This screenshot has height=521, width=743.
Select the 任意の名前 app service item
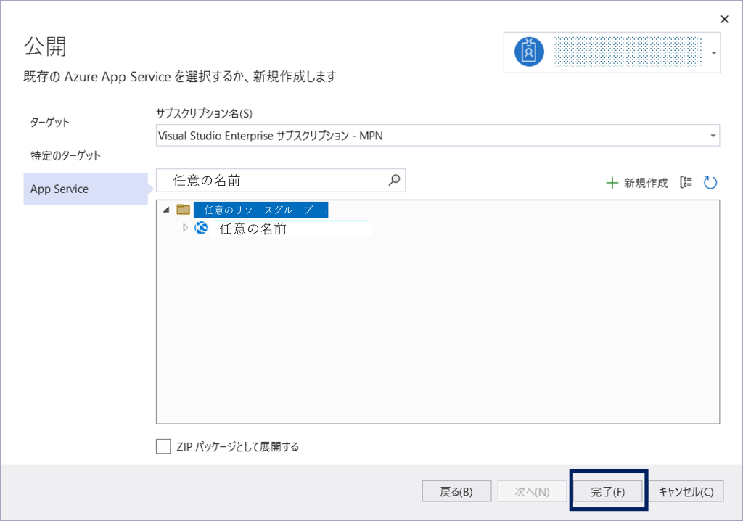pos(253,229)
